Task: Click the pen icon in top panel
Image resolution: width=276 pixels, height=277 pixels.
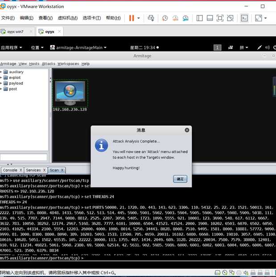Action: click(x=259, y=48)
